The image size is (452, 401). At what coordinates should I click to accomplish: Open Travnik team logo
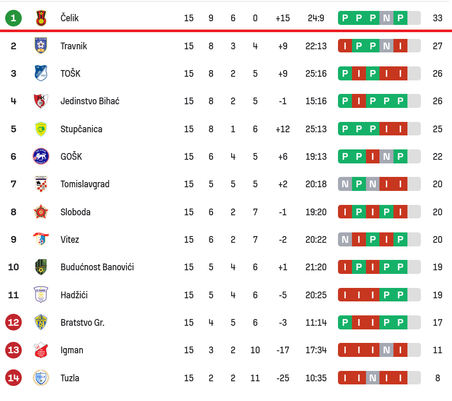(x=41, y=46)
